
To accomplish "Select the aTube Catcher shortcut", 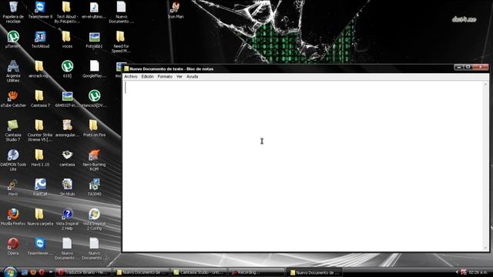I will pos(13,99).
